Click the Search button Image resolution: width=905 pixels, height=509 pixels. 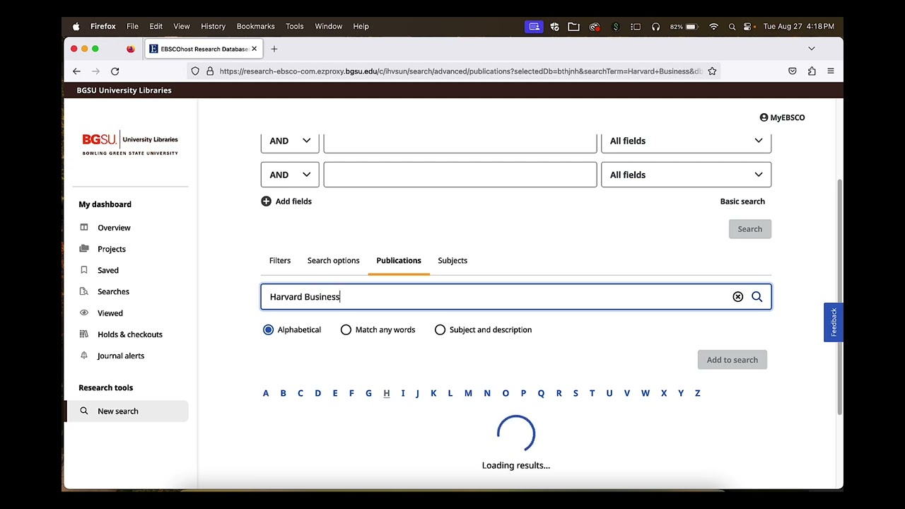pos(750,229)
